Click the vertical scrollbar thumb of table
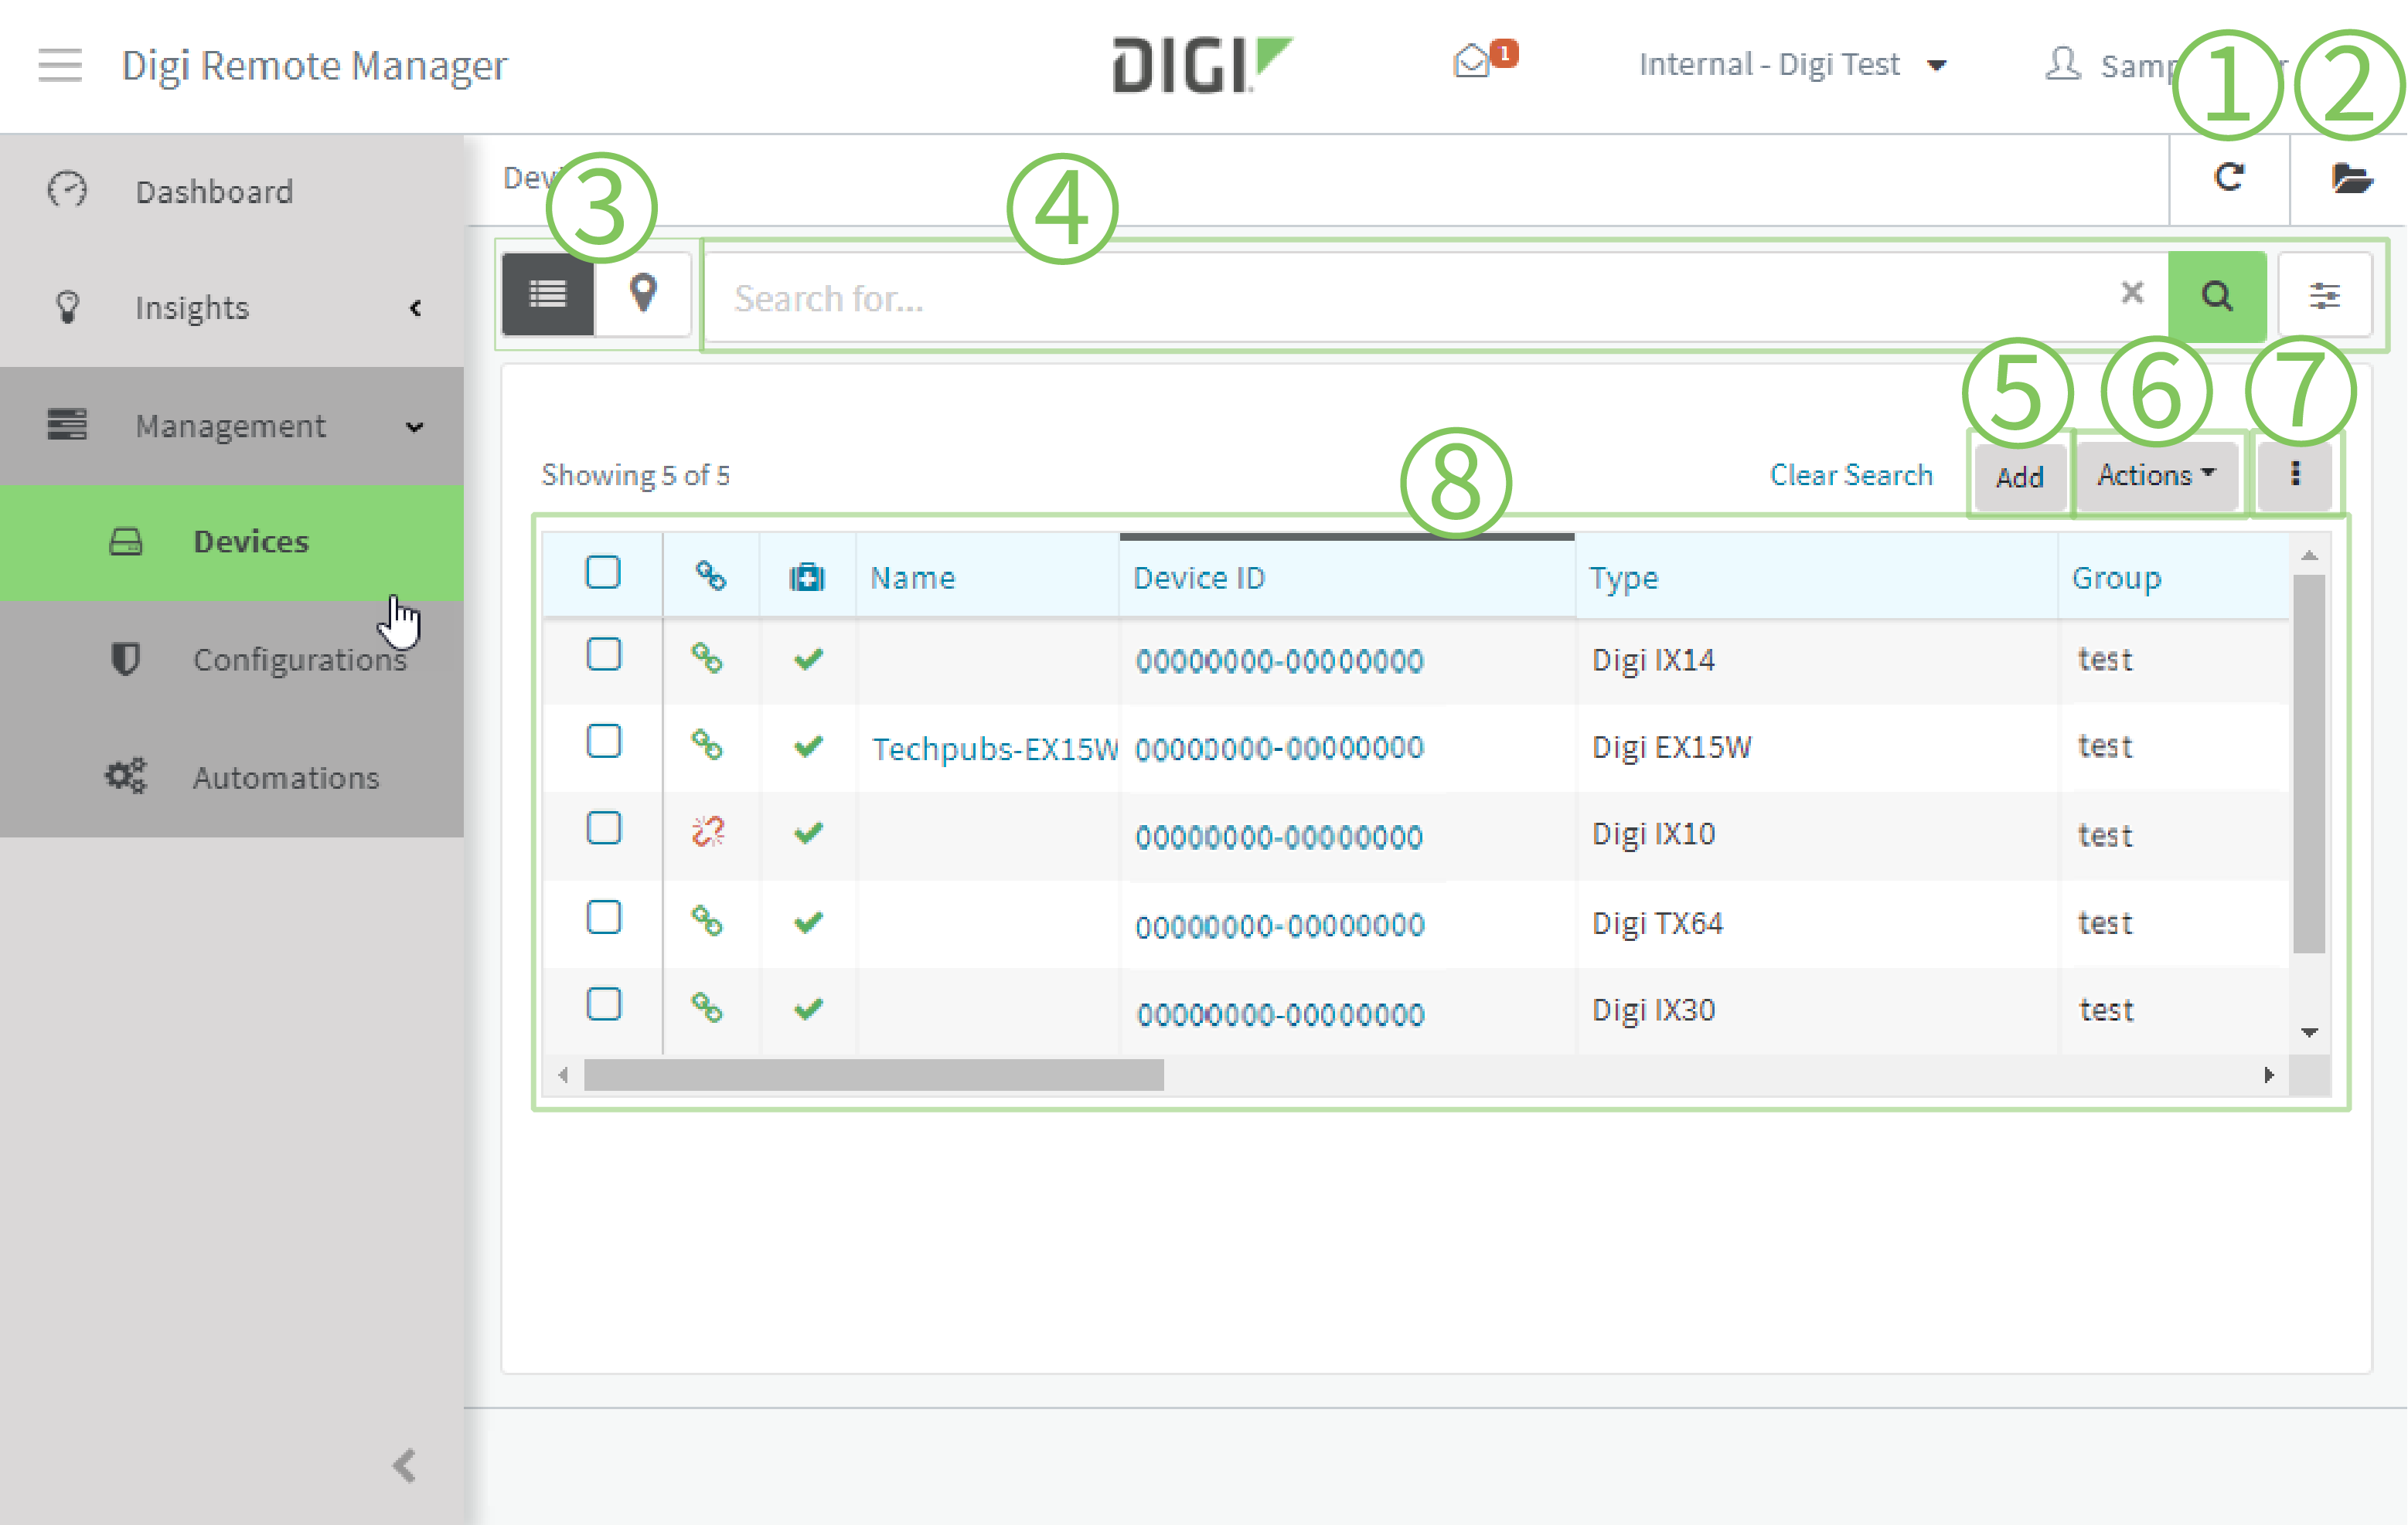2408x1525 pixels. tap(2309, 763)
